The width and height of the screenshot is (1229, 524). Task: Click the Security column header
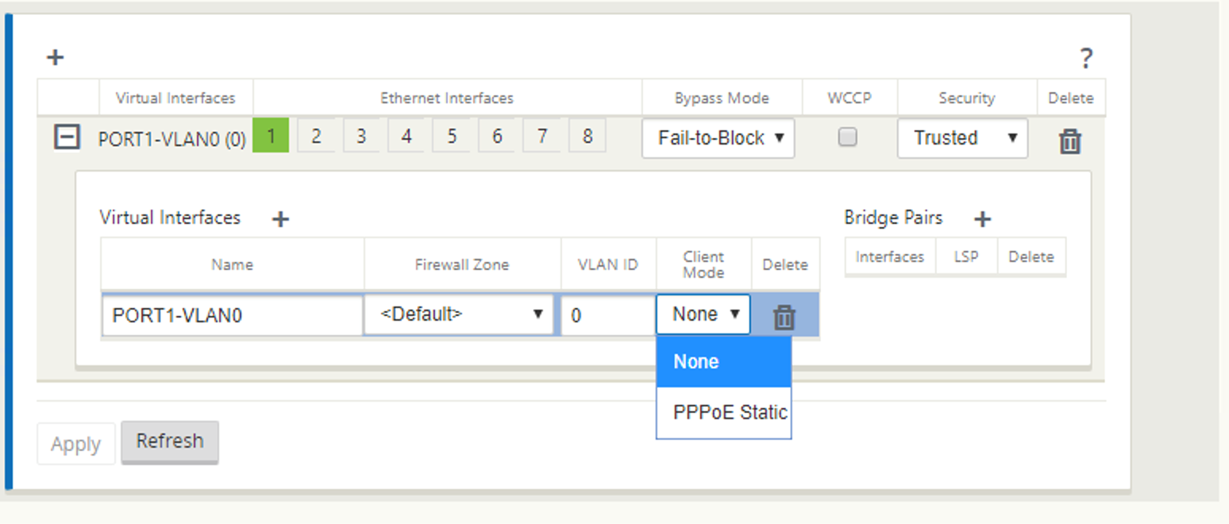point(966,98)
